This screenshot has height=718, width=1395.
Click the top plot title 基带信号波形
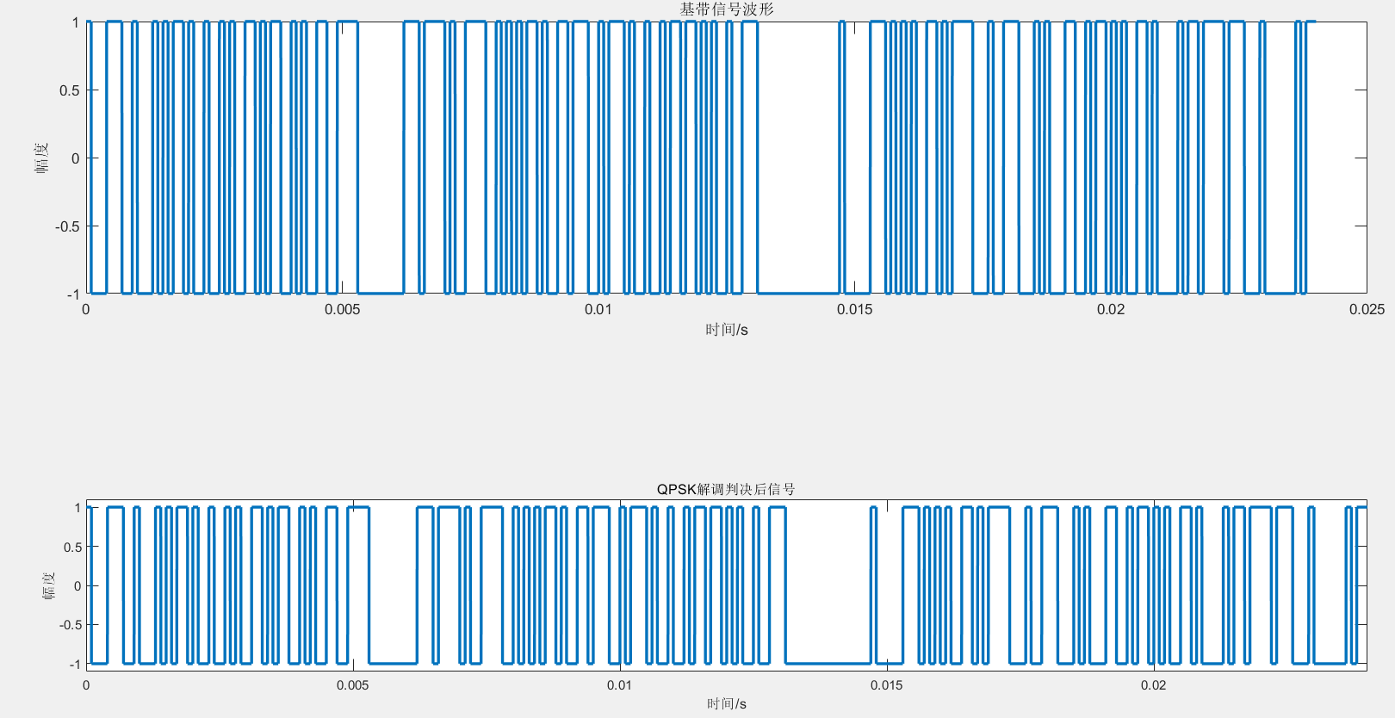(x=727, y=9)
